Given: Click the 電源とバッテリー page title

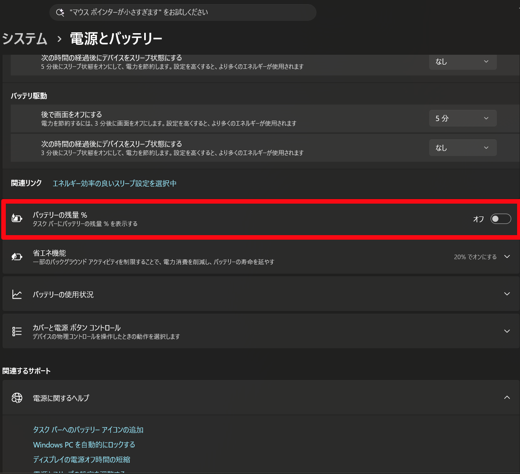Looking at the screenshot, I should pos(116,39).
